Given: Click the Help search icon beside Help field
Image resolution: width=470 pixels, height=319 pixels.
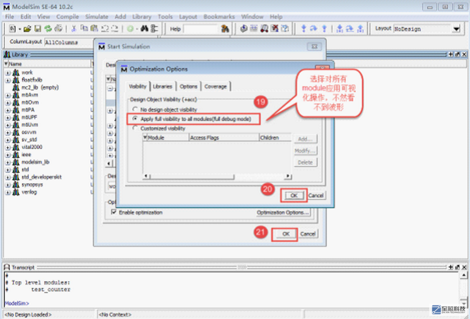Looking at the screenshot, I should click(225, 29).
